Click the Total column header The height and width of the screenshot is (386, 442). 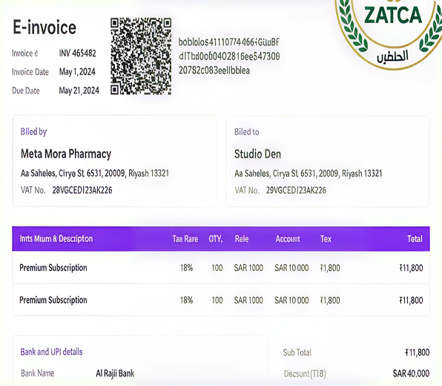click(415, 239)
